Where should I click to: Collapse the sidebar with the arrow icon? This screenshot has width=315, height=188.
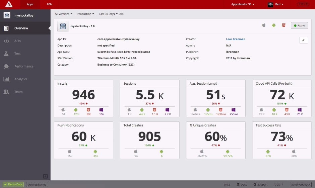[45, 176]
